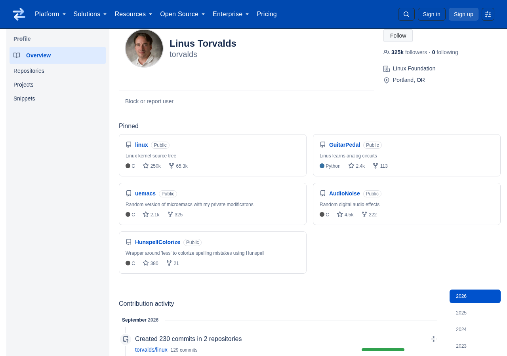Click the Sign in button
Image resolution: width=507 pixels, height=356 pixels.
pos(432,14)
